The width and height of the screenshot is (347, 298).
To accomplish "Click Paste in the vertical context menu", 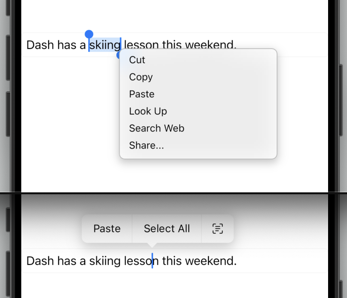I will click(x=142, y=94).
